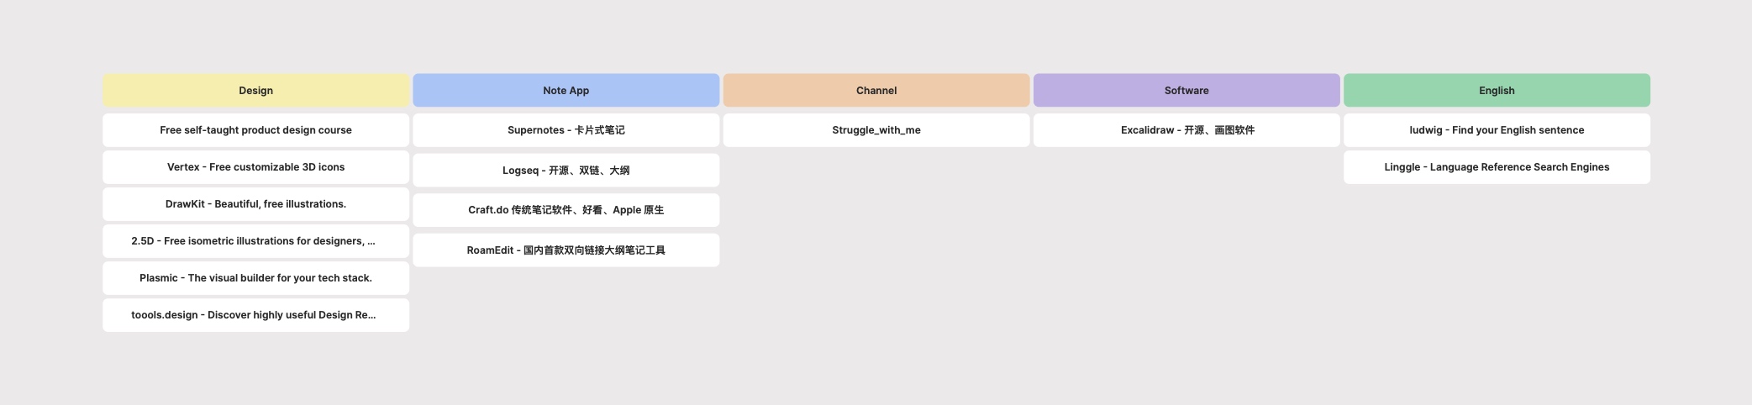Open the RoamEdit card
Image resolution: width=1752 pixels, height=405 pixels.
(566, 250)
